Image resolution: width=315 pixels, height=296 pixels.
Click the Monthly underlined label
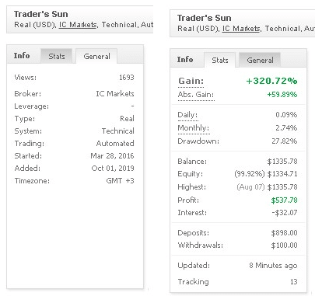[194, 128]
